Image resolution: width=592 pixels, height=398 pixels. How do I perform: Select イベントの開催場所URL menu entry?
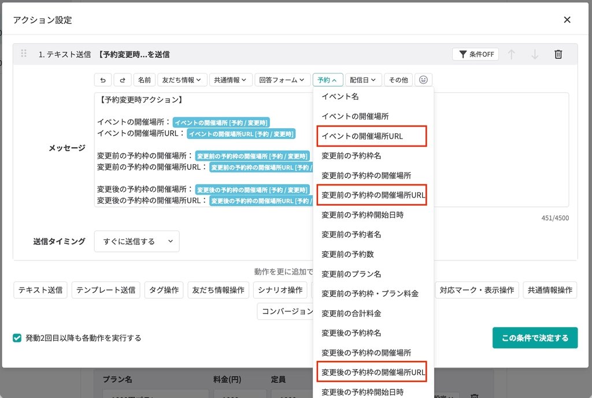(x=372, y=136)
